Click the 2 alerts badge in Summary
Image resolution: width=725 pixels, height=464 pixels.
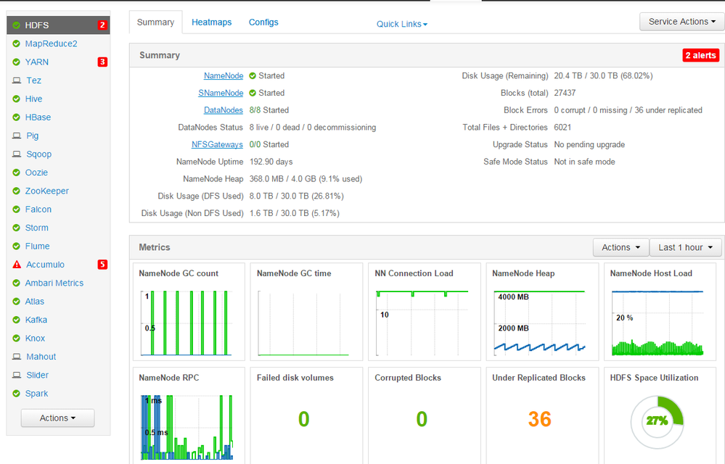(x=700, y=54)
